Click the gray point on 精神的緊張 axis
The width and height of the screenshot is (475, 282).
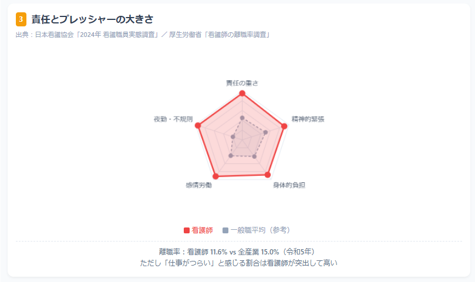265,132
